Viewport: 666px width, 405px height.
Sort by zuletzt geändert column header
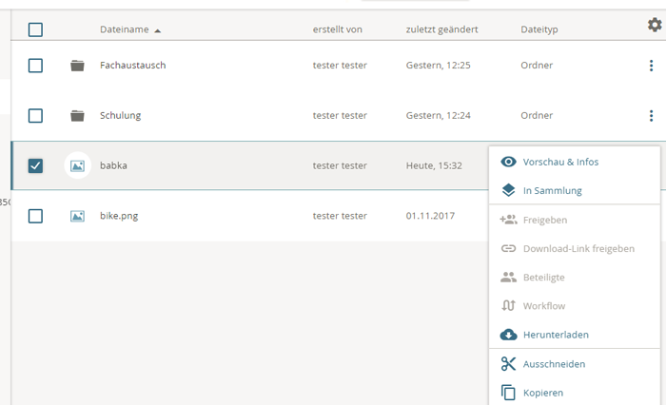(441, 29)
